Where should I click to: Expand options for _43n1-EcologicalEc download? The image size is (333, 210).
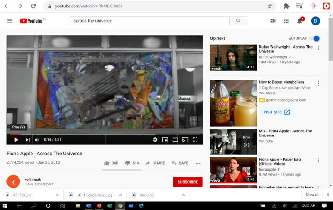coord(120,195)
